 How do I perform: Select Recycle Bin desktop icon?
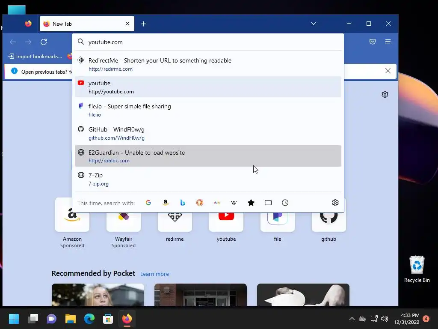point(417,269)
